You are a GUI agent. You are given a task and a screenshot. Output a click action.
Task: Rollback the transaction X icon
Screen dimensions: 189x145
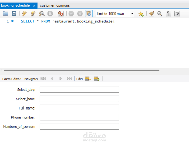pyautogui.click(x=80, y=14)
